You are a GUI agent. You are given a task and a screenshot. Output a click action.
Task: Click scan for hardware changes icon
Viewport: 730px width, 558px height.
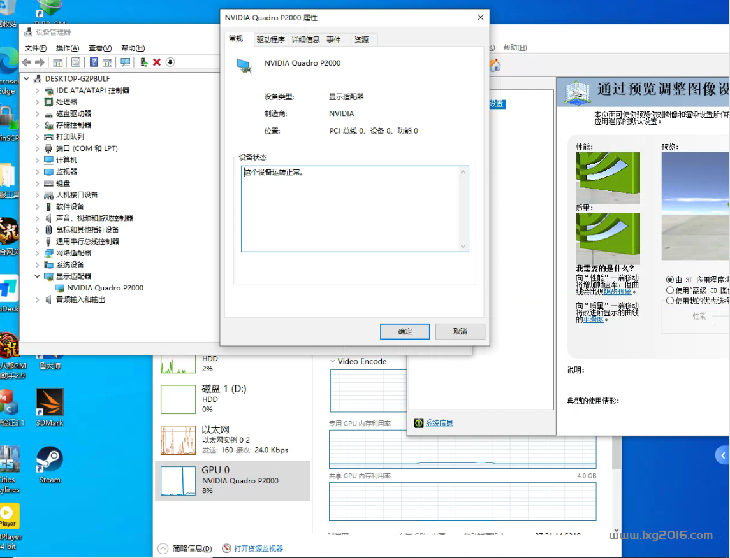click(125, 62)
